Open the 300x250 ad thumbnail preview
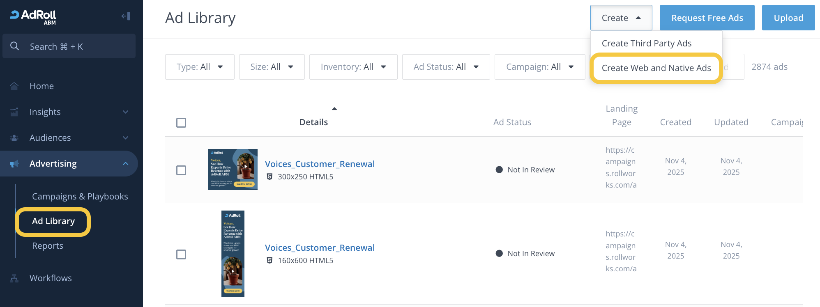 click(x=233, y=170)
